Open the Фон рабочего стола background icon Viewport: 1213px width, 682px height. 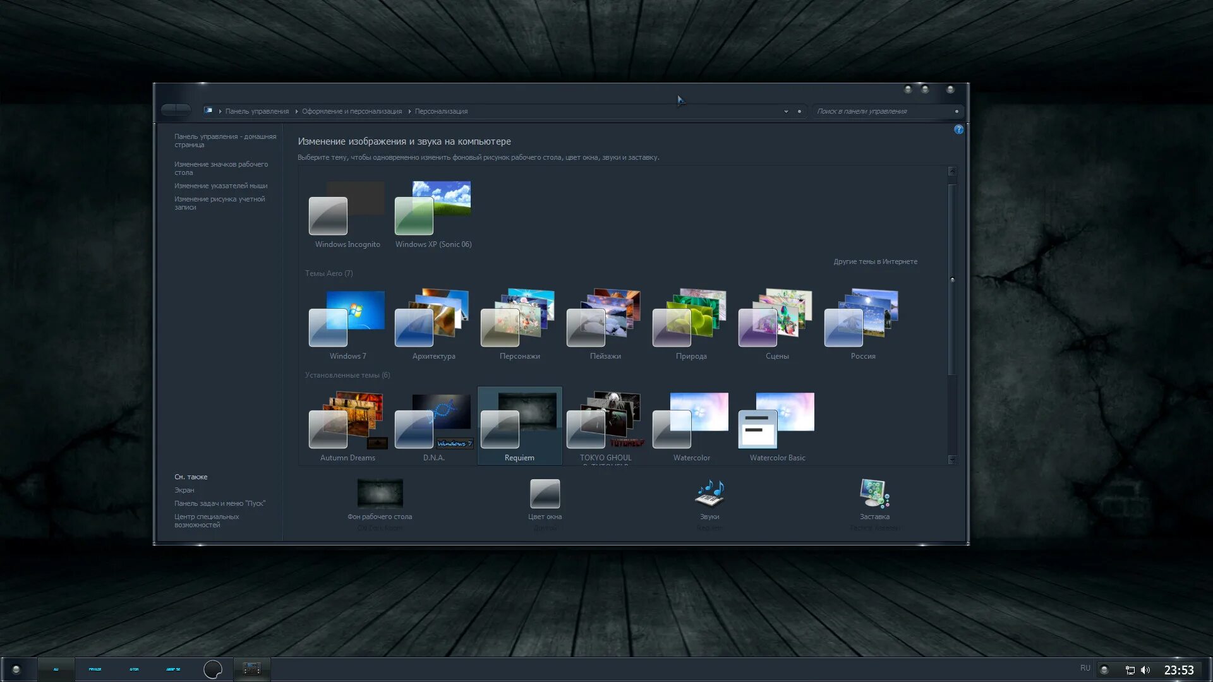coord(380,494)
